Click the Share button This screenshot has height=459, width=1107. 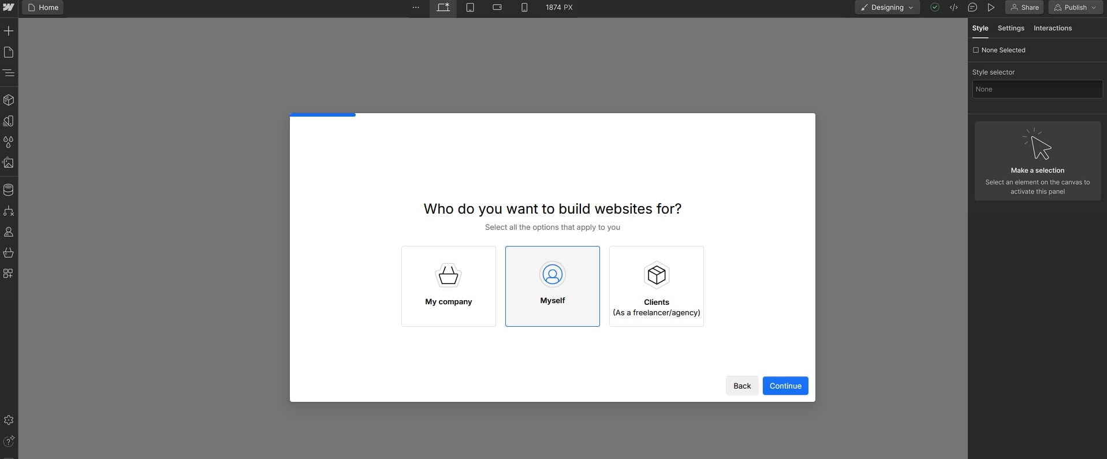[1024, 8]
